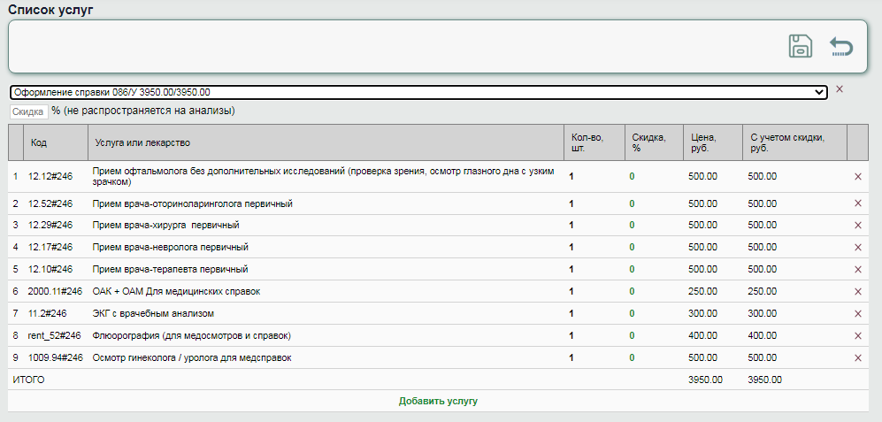
Task: Delete the ophthalmologist appointment row
Action: (x=857, y=177)
